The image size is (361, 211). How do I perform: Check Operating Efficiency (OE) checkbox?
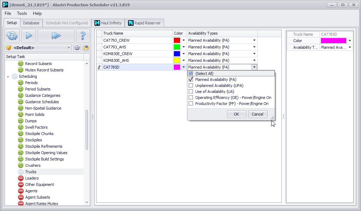tap(191, 98)
